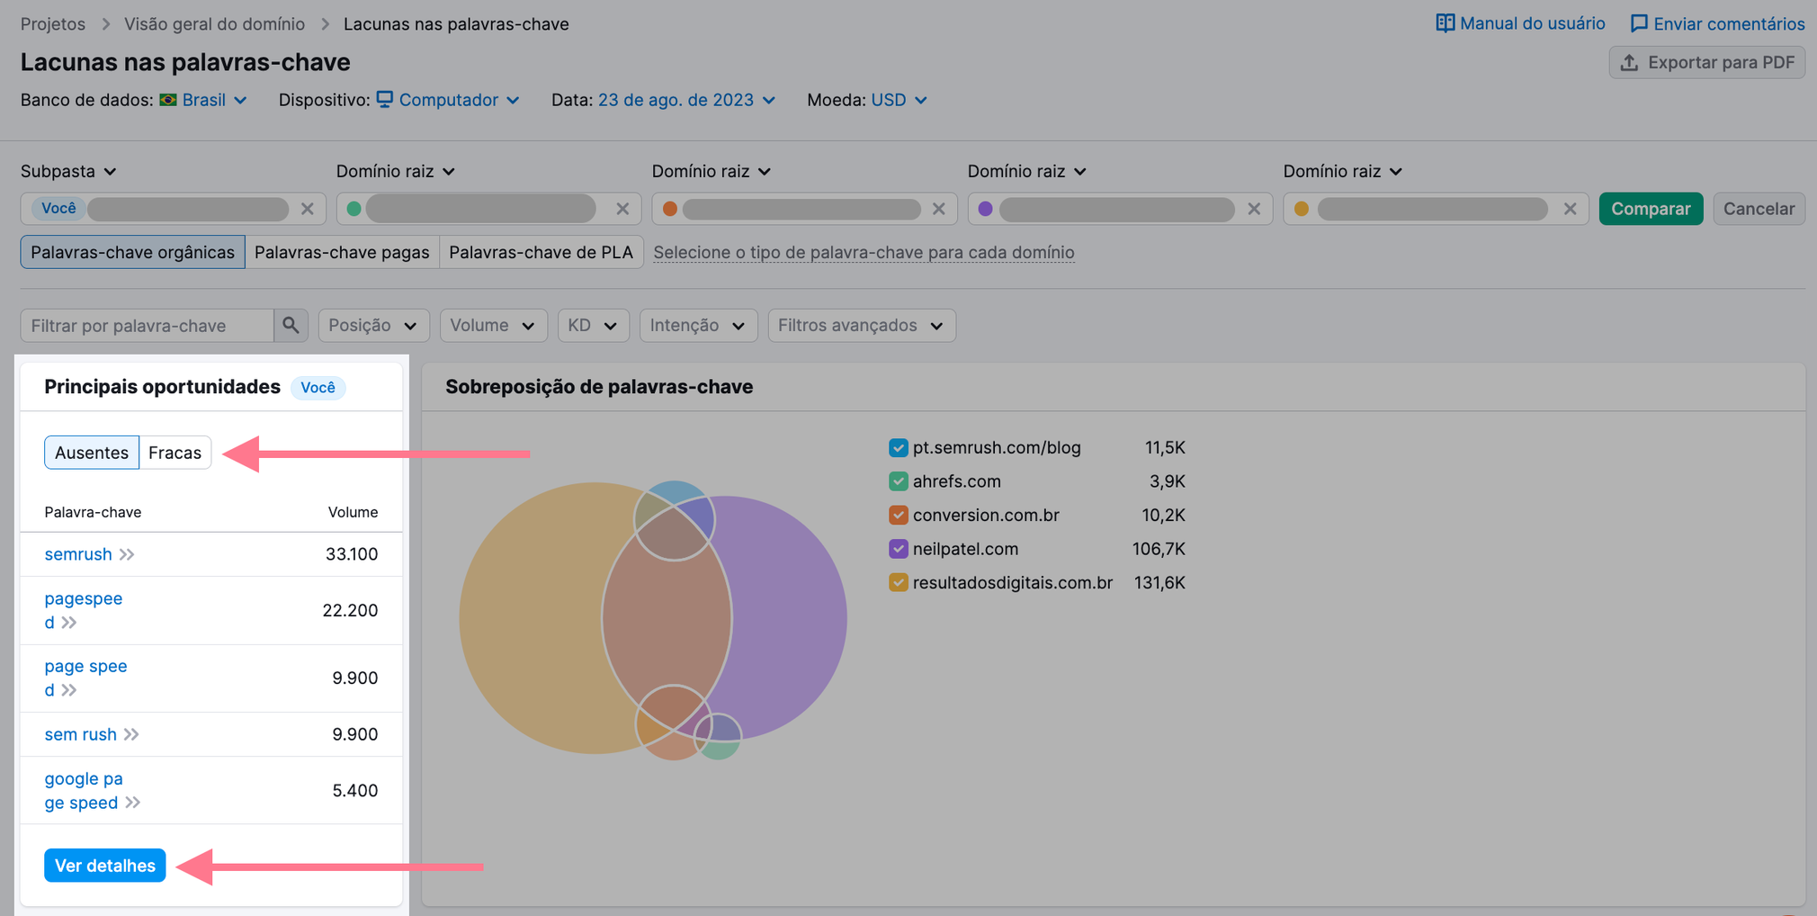Open the Posição filter dropdown
Image resolution: width=1817 pixels, height=916 pixels.
pos(373,325)
